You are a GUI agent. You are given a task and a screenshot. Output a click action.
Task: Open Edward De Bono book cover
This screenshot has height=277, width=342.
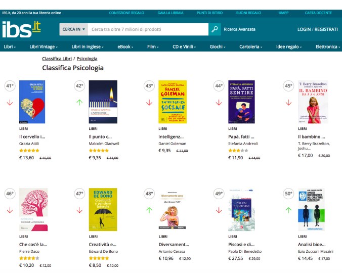click(x=103, y=209)
